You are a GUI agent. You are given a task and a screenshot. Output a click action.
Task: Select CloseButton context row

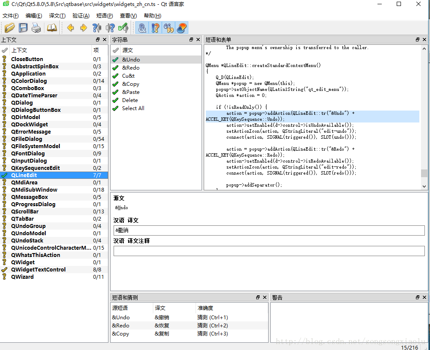coord(54,59)
